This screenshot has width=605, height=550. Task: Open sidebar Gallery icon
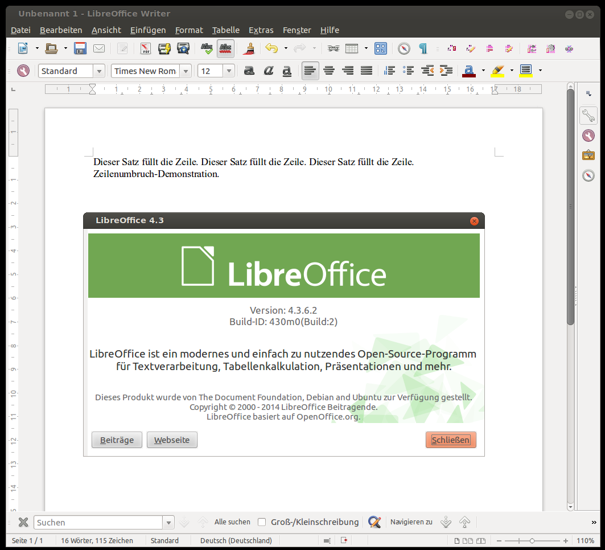coord(588,155)
